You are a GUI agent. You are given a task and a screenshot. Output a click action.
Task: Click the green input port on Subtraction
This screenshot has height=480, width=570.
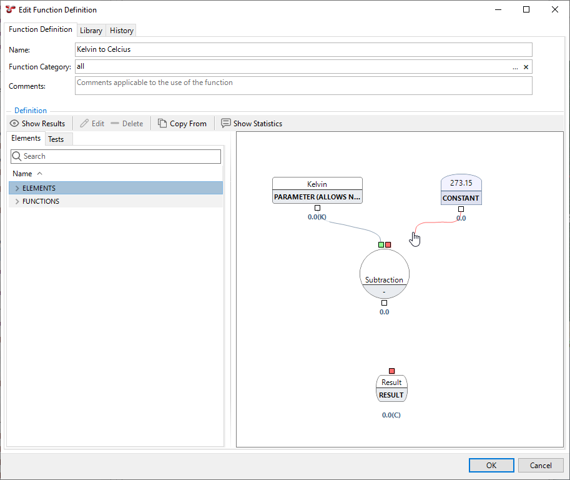pyautogui.click(x=381, y=244)
